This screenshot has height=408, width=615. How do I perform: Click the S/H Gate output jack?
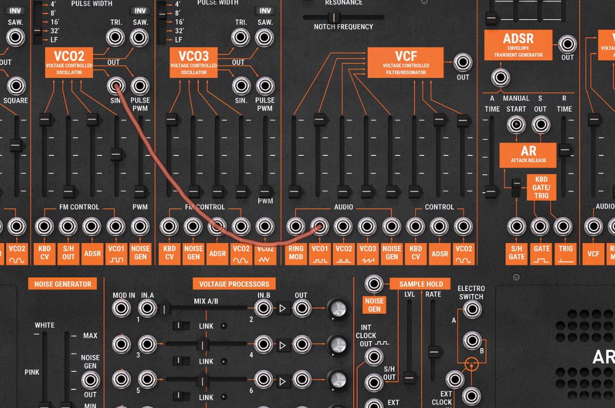click(516, 227)
